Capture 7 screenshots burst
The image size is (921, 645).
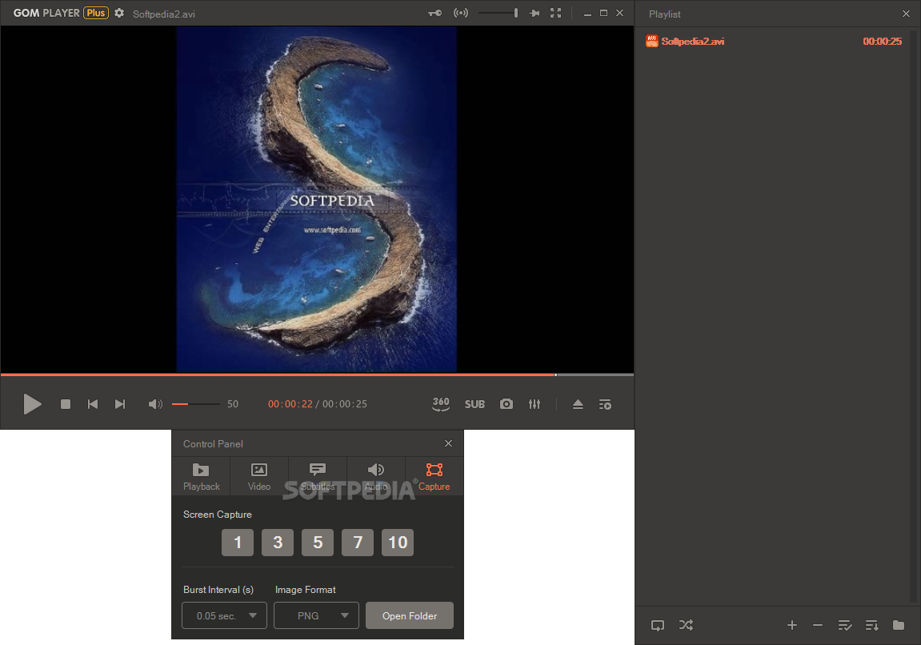[x=358, y=543]
